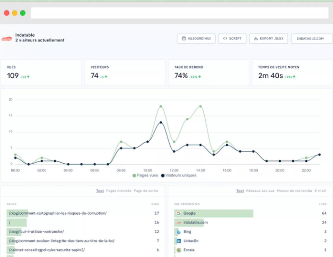Toggle the Pages vues legend entry
Image resolution: width=333 pixels, height=257 pixels.
tap(145, 175)
